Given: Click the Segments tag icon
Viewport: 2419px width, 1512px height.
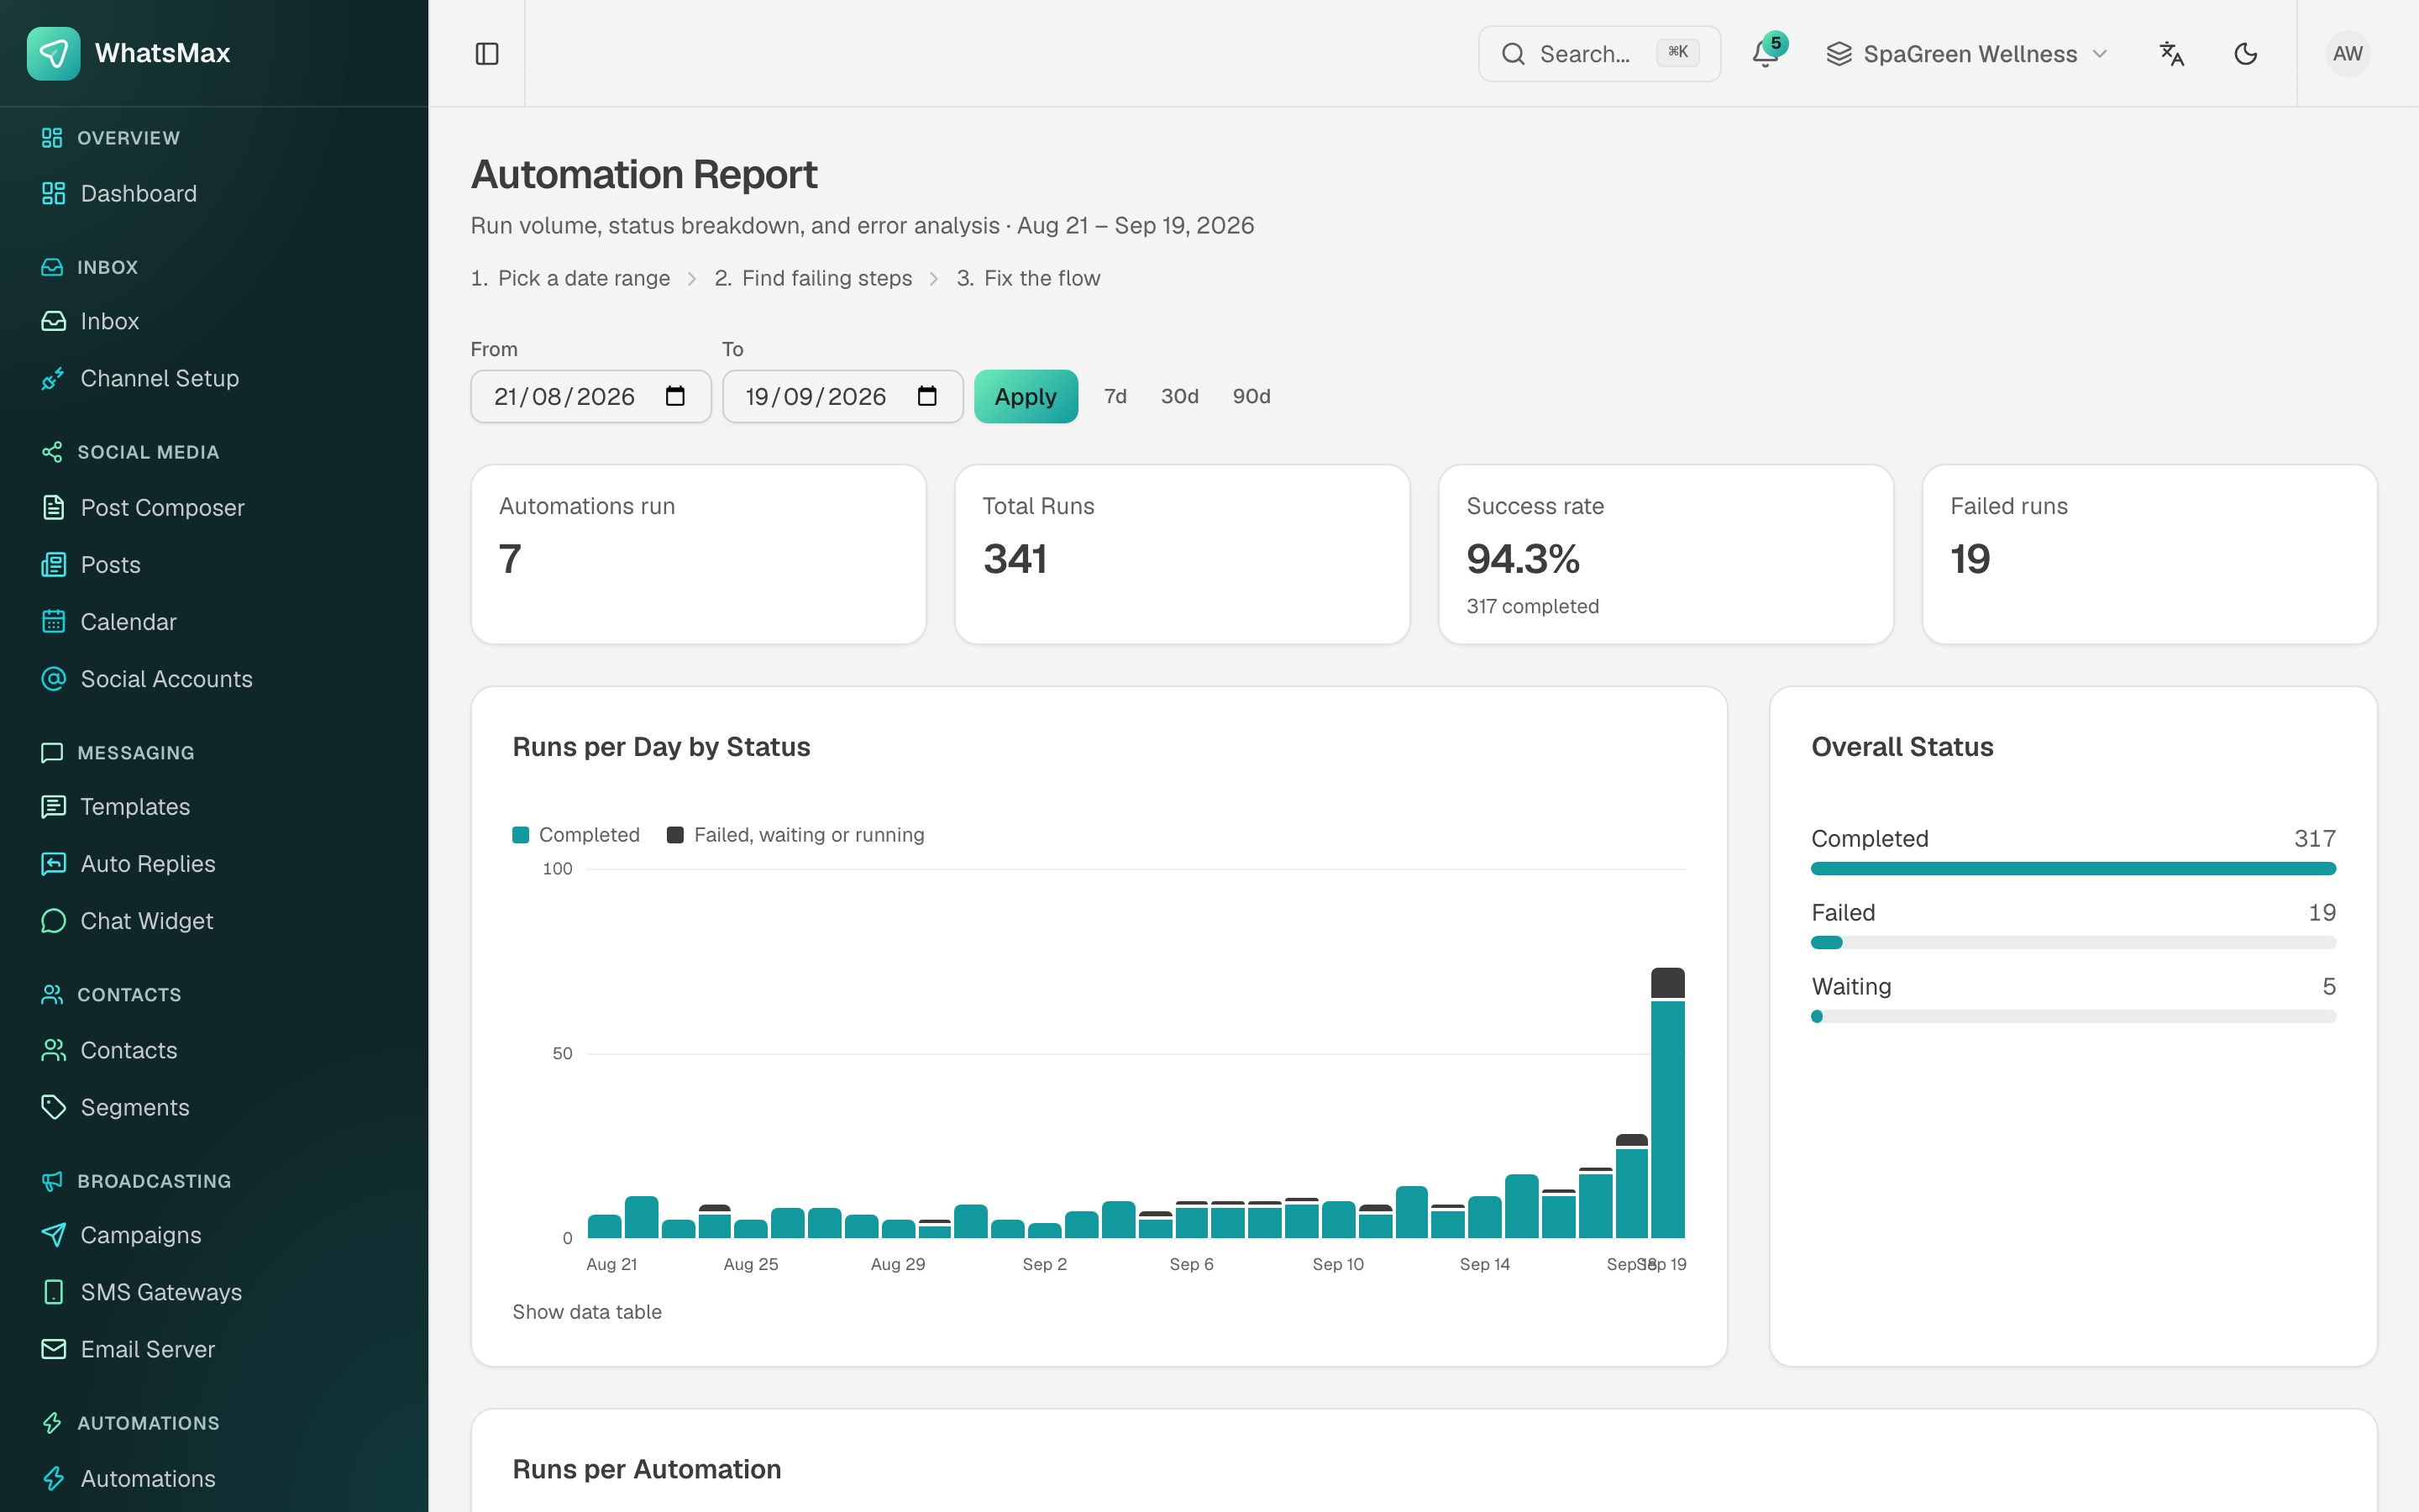Looking at the screenshot, I should point(53,1107).
